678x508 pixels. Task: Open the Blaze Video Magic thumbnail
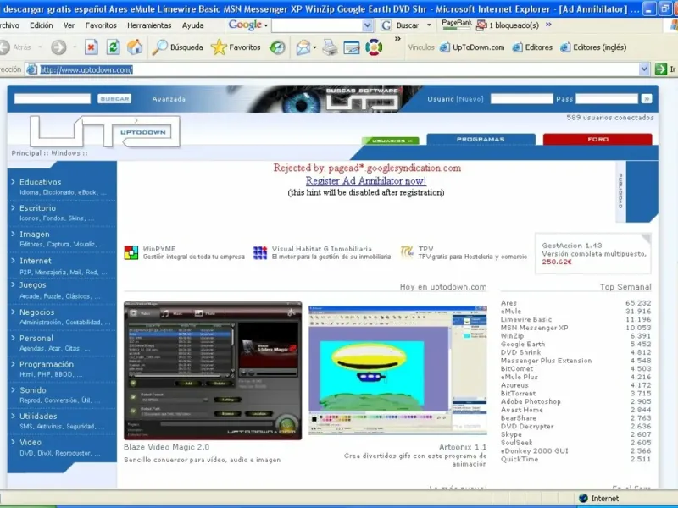coord(213,371)
